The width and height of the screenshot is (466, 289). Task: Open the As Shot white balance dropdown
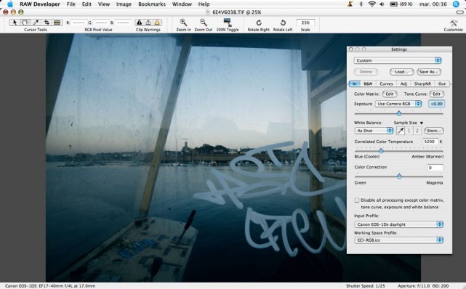[374, 131]
